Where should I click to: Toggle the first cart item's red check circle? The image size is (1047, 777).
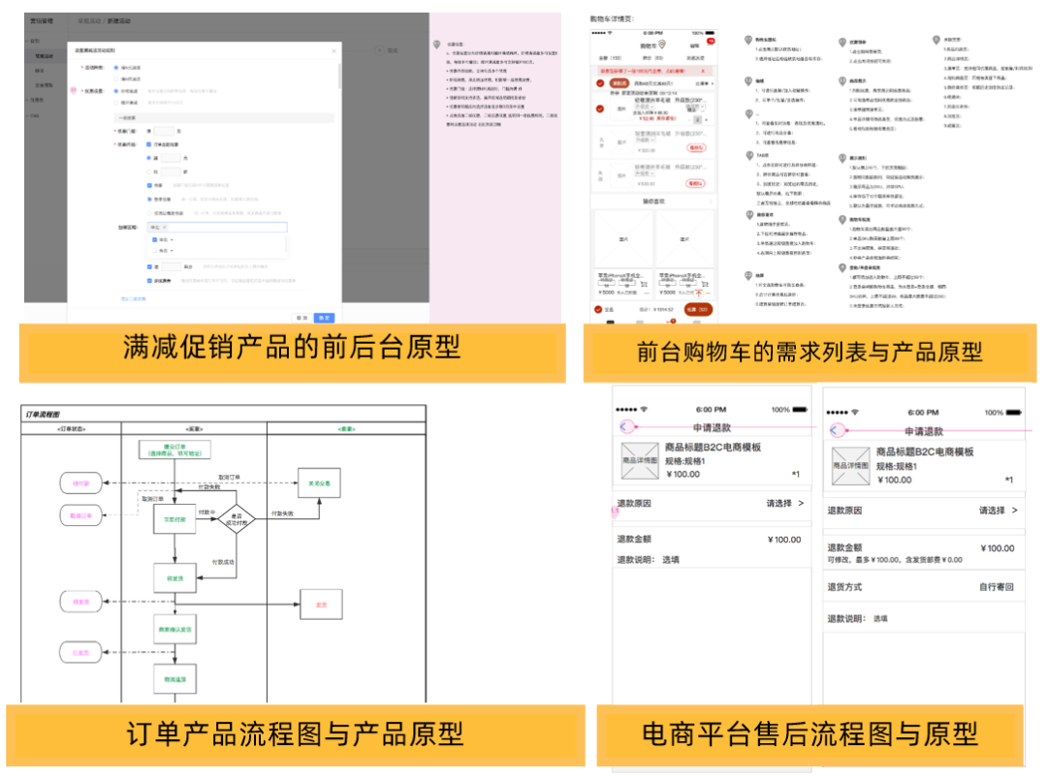point(600,109)
